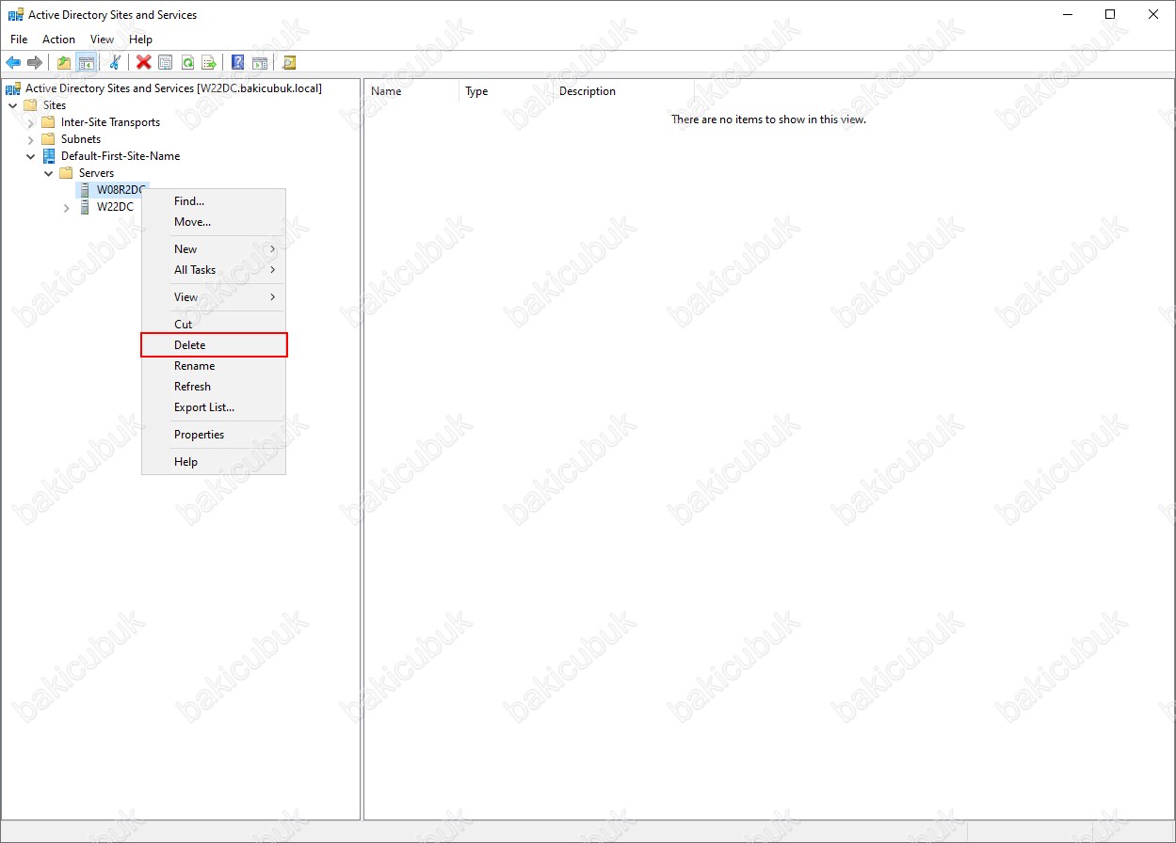Click the Back arrow in the toolbar
This screenshot has height=843, width=1176.
click(13, 63)
